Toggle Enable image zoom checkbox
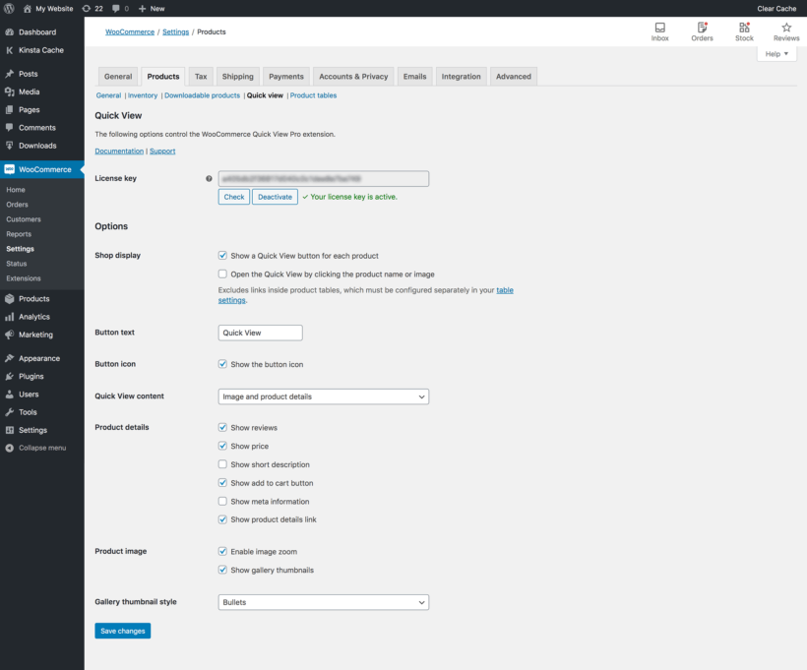Viewport: 807px width, 670px height. point(222,551)
